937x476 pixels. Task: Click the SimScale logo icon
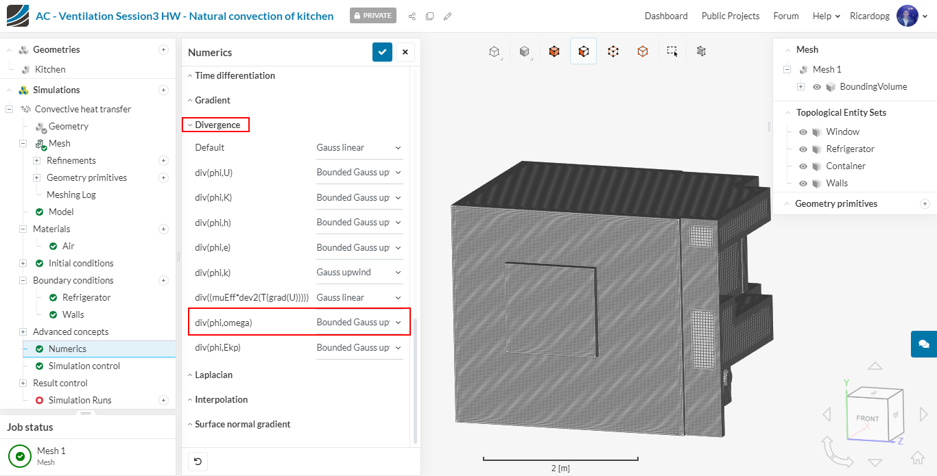[x=18, y=16]
